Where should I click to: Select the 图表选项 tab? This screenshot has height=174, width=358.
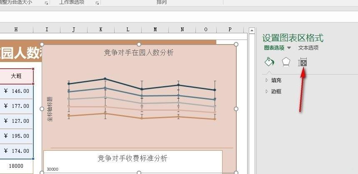coord(274,47)
